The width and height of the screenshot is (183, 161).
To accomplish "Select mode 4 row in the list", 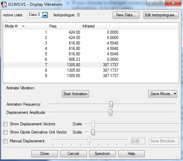I will click(61, 49).
